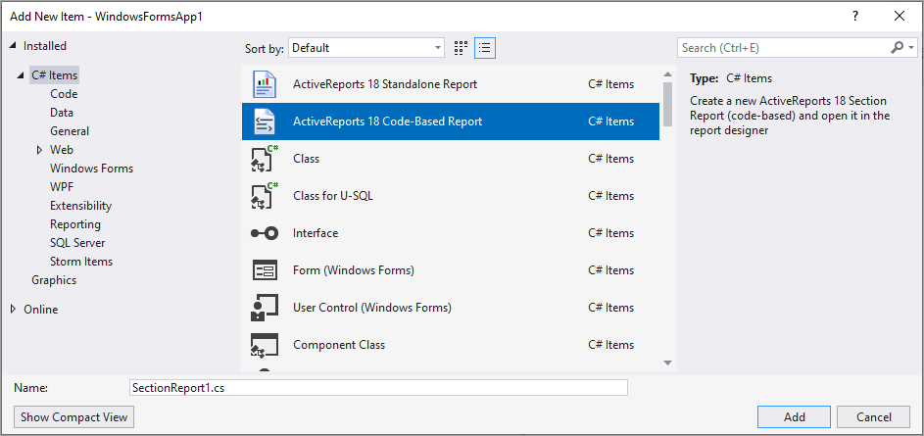Image resolution: width=924 pixels, height=436 pixels.
Task: Click the Interface item icon
Action: tap(264, 233)
